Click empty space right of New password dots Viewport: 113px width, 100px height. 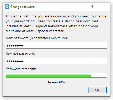click(x=64, y=45)
